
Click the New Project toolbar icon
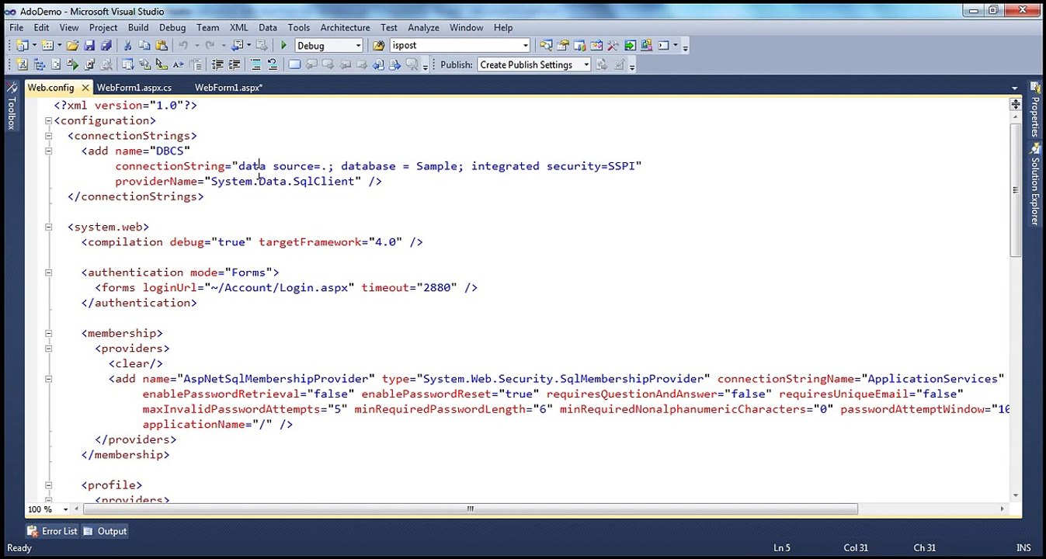(x=22, y=45)
